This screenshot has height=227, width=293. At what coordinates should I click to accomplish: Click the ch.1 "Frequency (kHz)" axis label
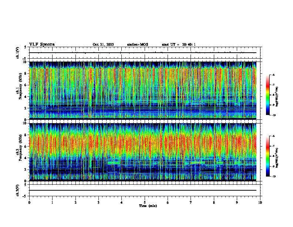pyautogui.click(x=20, y=86)
